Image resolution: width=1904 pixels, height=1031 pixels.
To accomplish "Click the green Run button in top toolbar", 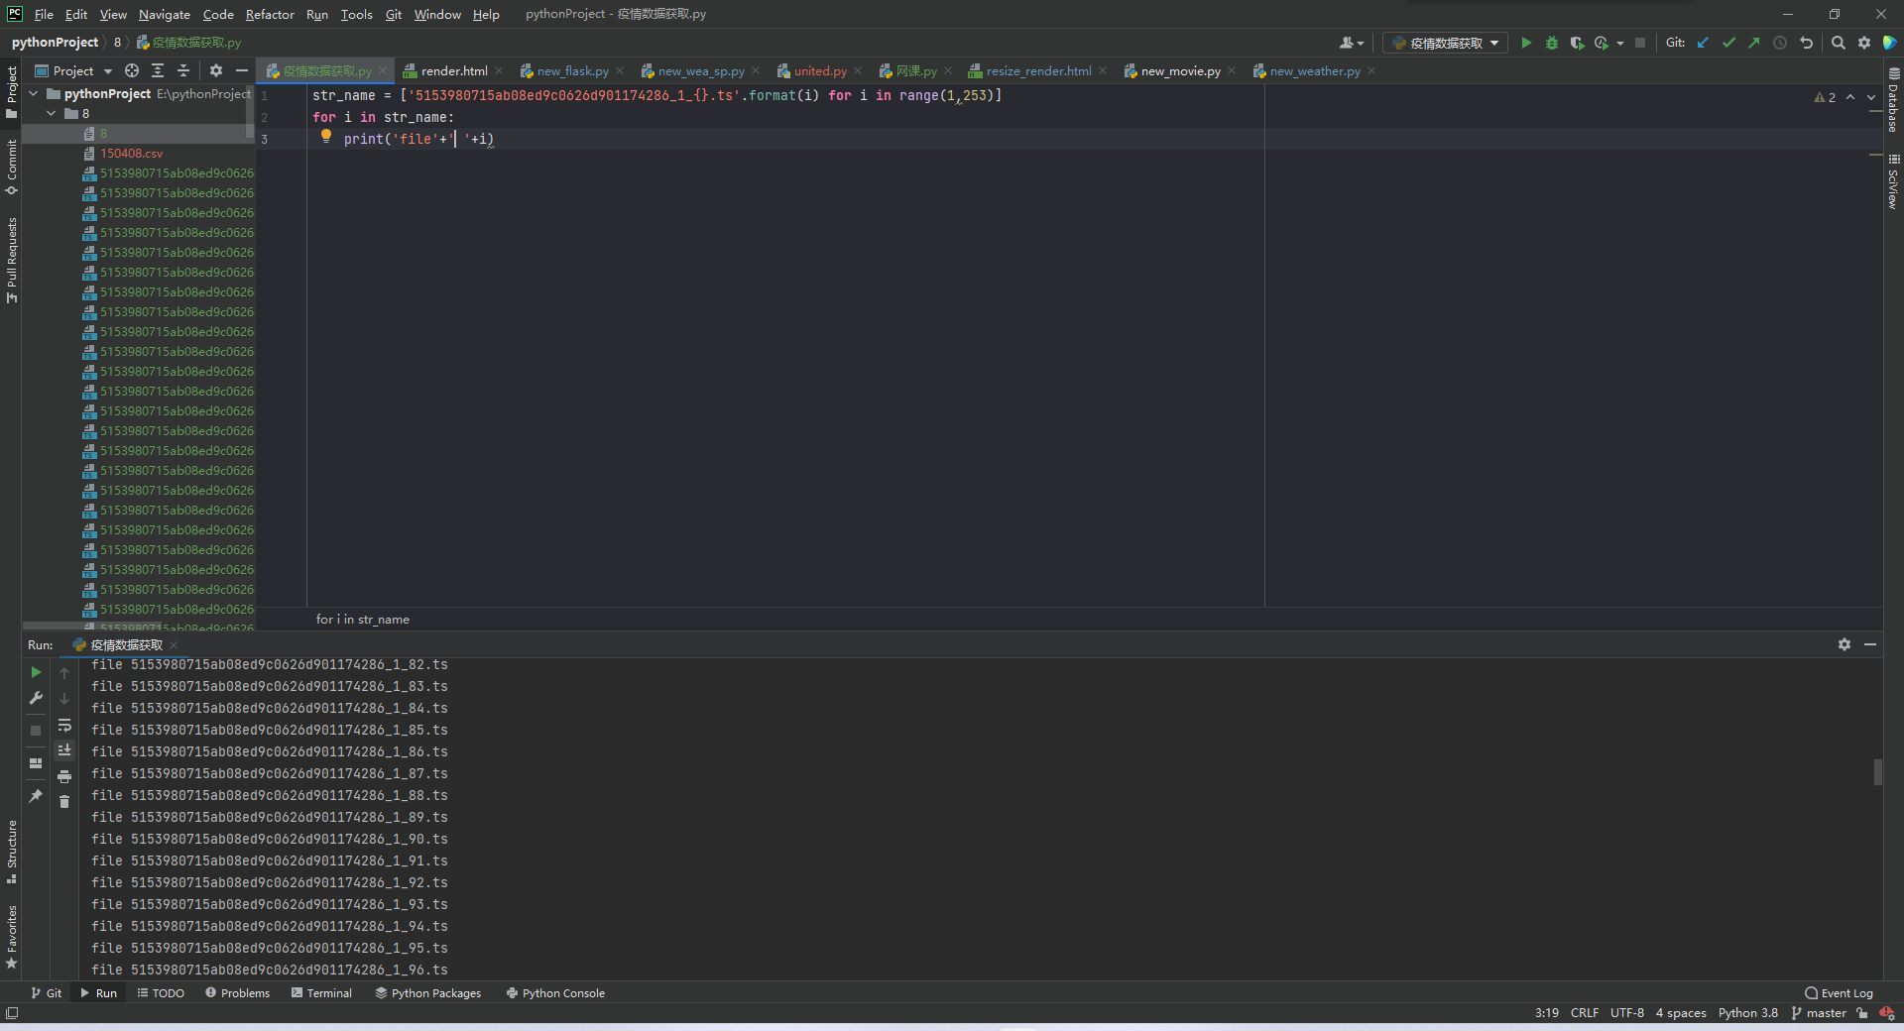I will [x=1526, y=43].
